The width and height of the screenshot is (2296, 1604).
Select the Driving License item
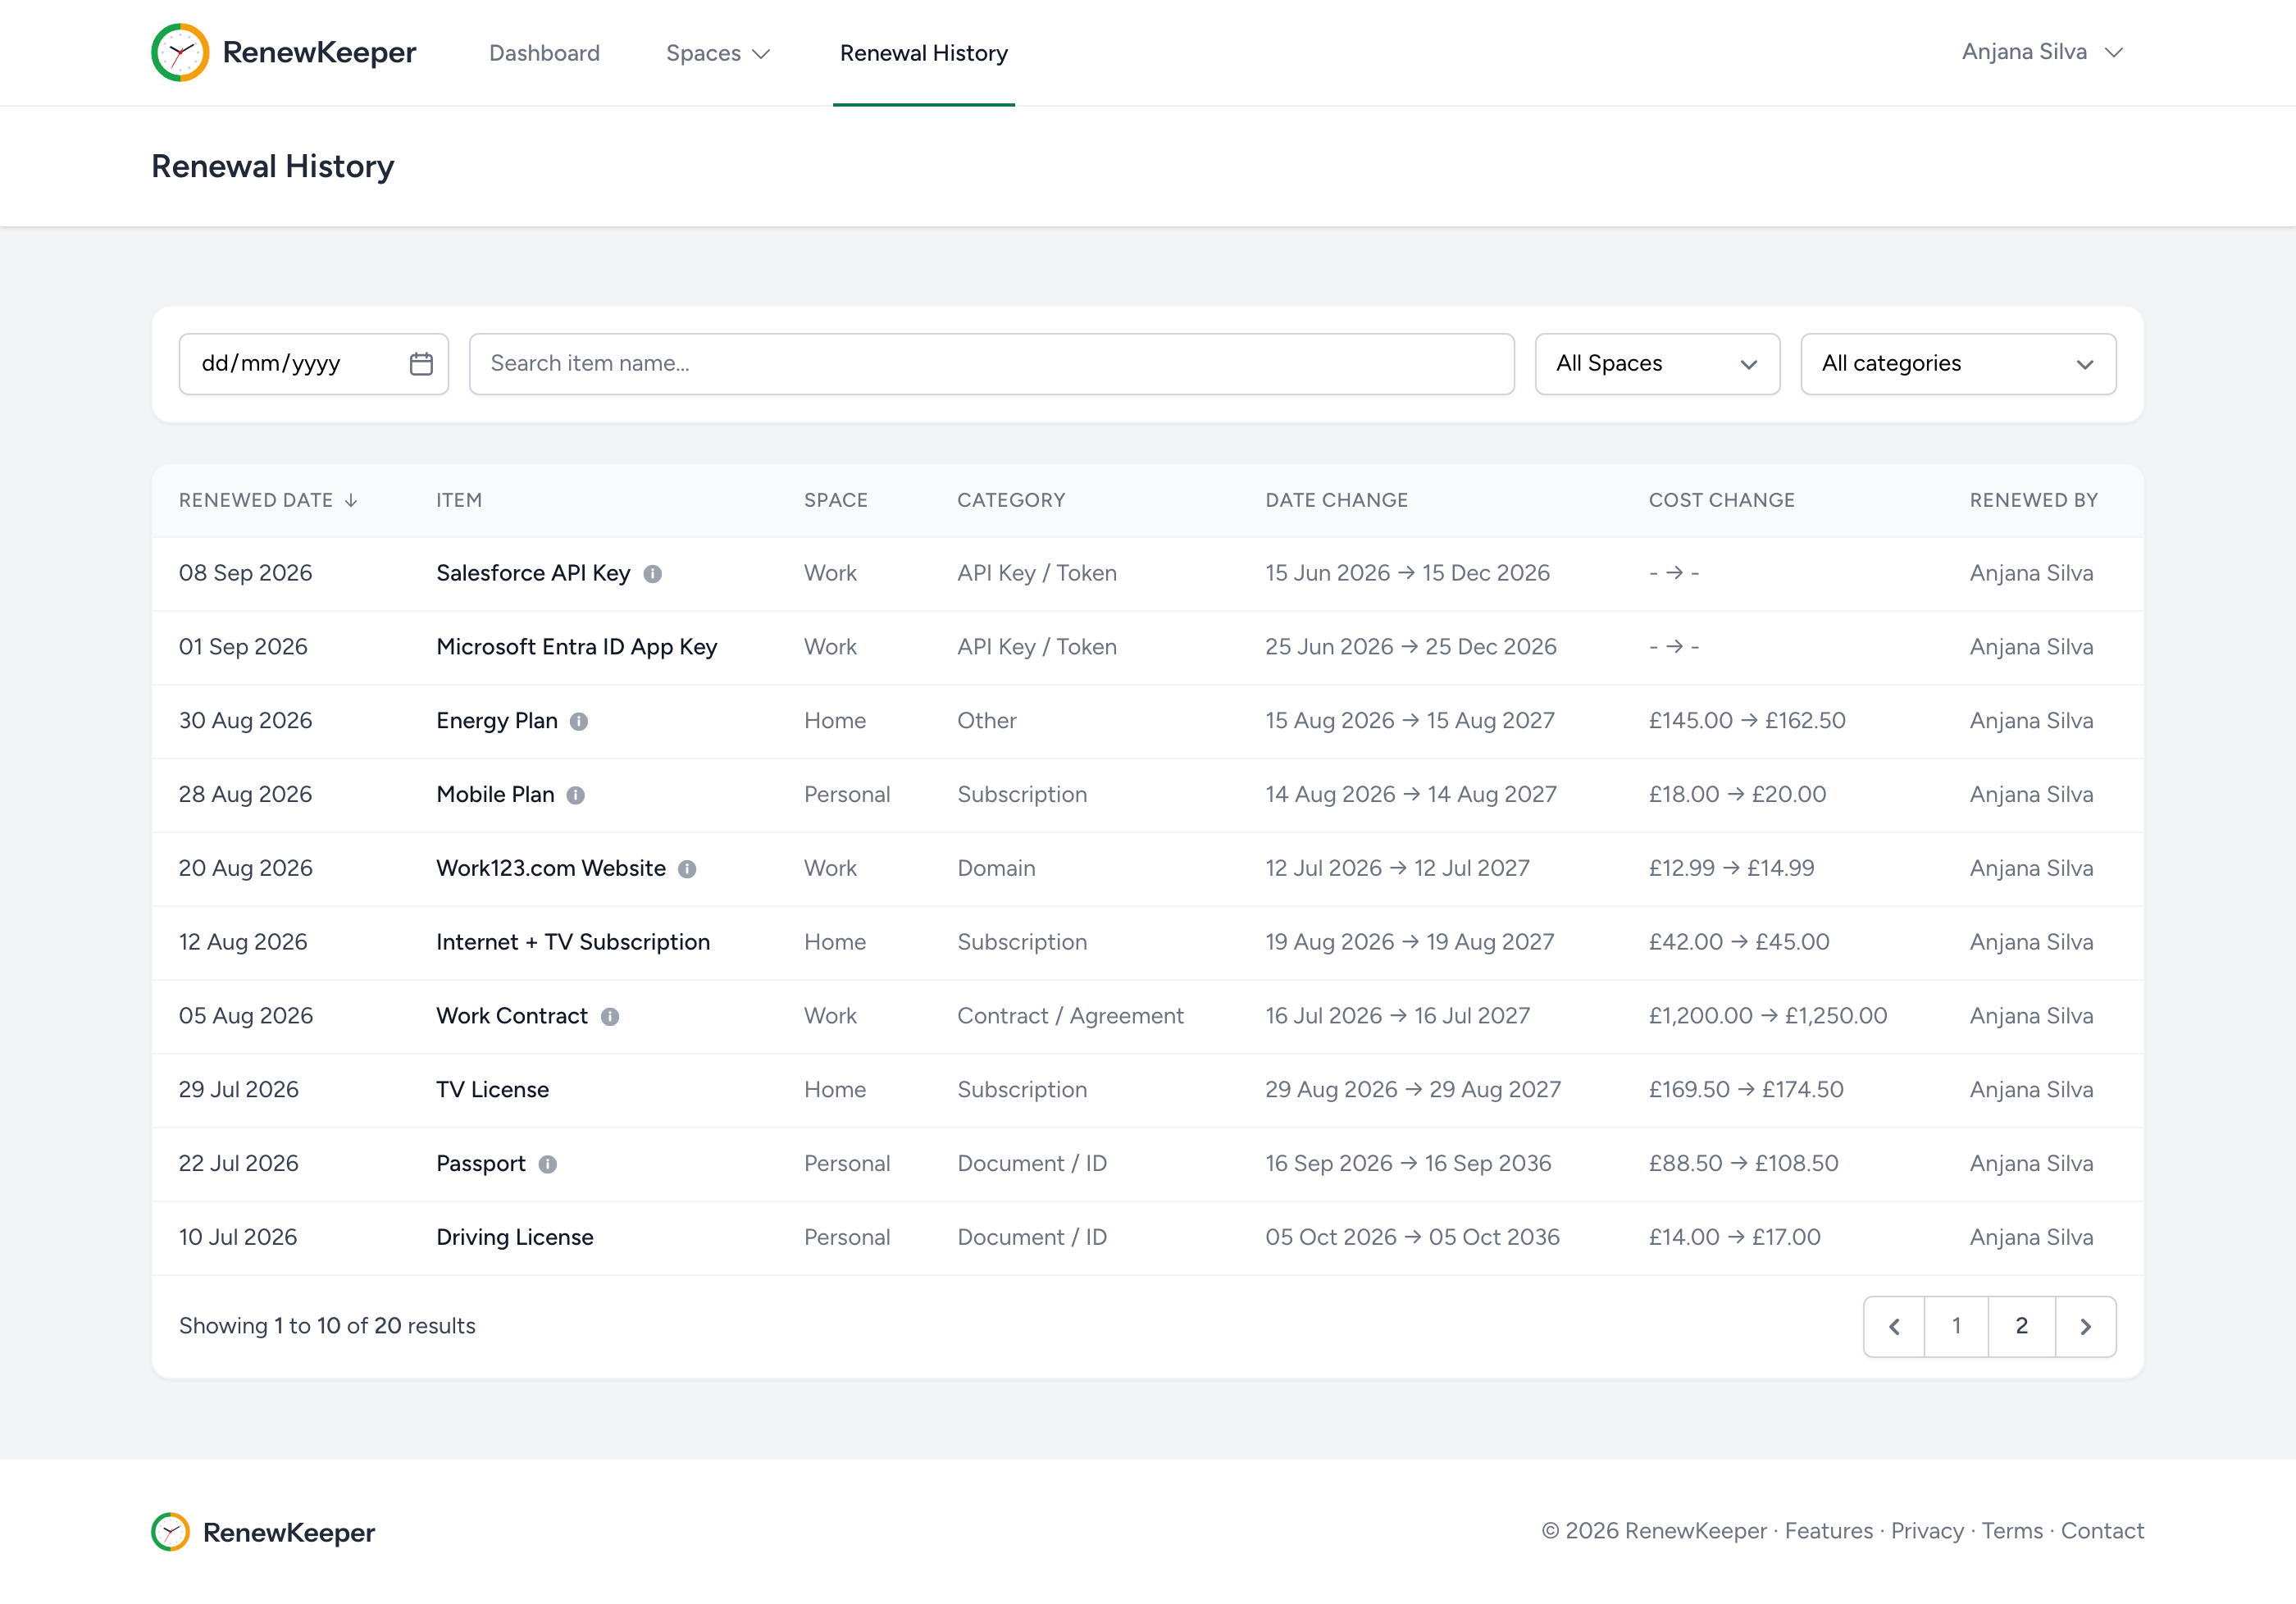tap(515, 1238)
